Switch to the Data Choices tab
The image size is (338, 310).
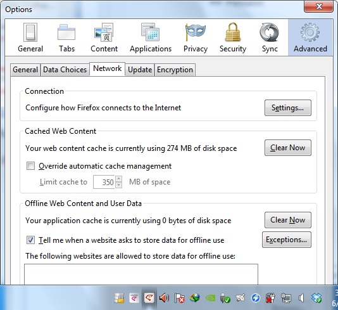tap(65, 70)
